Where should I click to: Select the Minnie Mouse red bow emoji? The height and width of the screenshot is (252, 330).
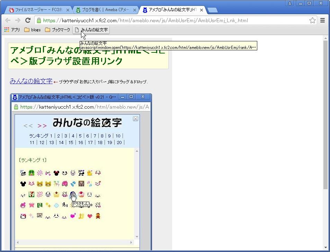56,173
